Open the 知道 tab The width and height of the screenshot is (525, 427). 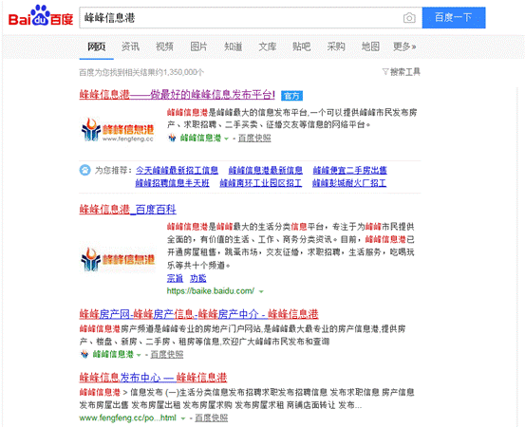(233, 46)
